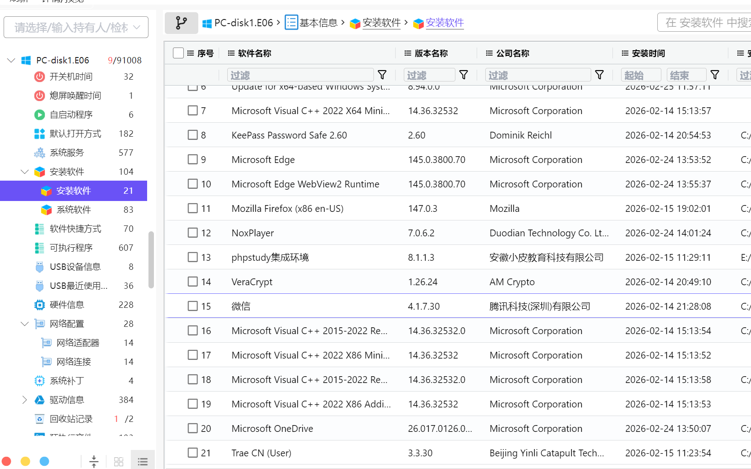Check the box for row 7 Visual C++ X64
751x469 pixels.
pos(193,110)
